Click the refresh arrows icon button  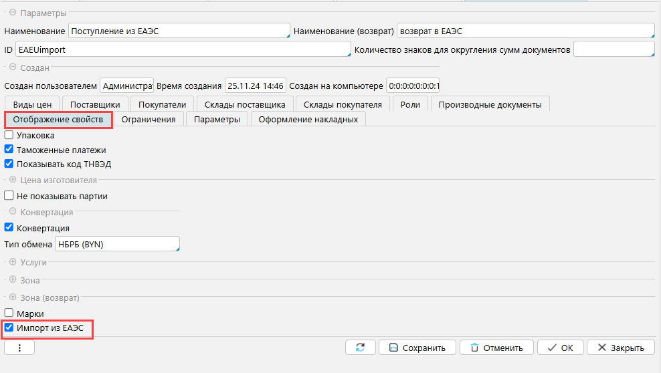[x=361, y=348]
